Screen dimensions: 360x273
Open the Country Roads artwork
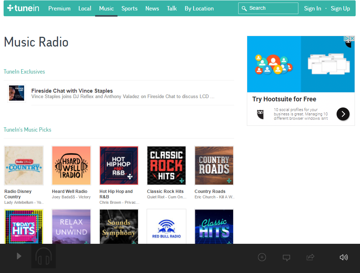(x=214, y=166)
